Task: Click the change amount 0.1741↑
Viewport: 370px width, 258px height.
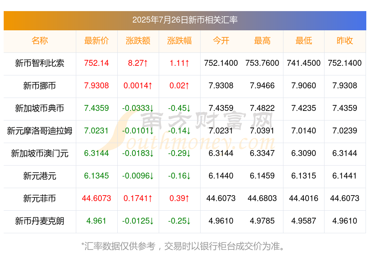Action: coord(138,198)
